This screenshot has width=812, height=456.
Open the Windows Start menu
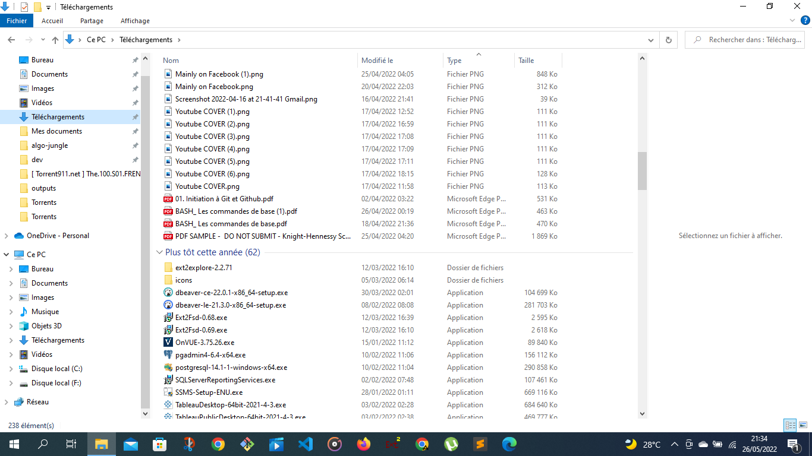tap(14, 444)
